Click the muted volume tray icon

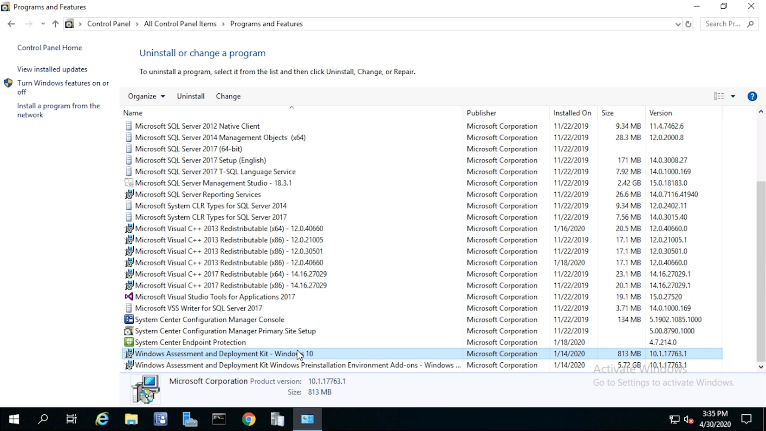(688, 420)
